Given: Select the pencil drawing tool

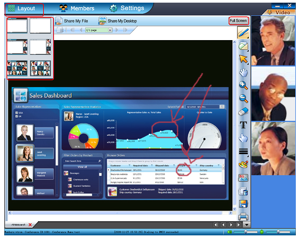Looking at the screenshot, I should point(243,33).
